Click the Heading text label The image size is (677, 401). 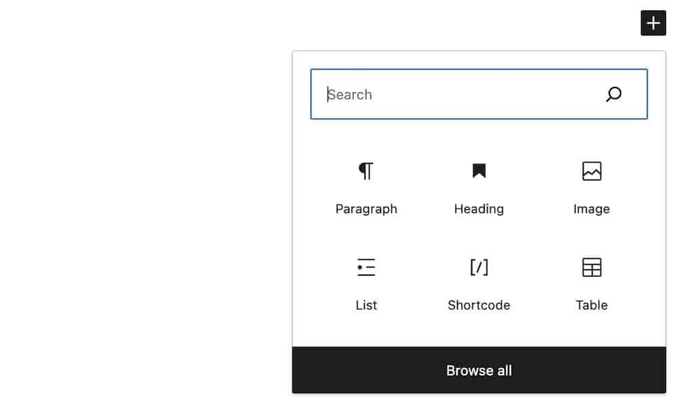[x=479, y=209]
